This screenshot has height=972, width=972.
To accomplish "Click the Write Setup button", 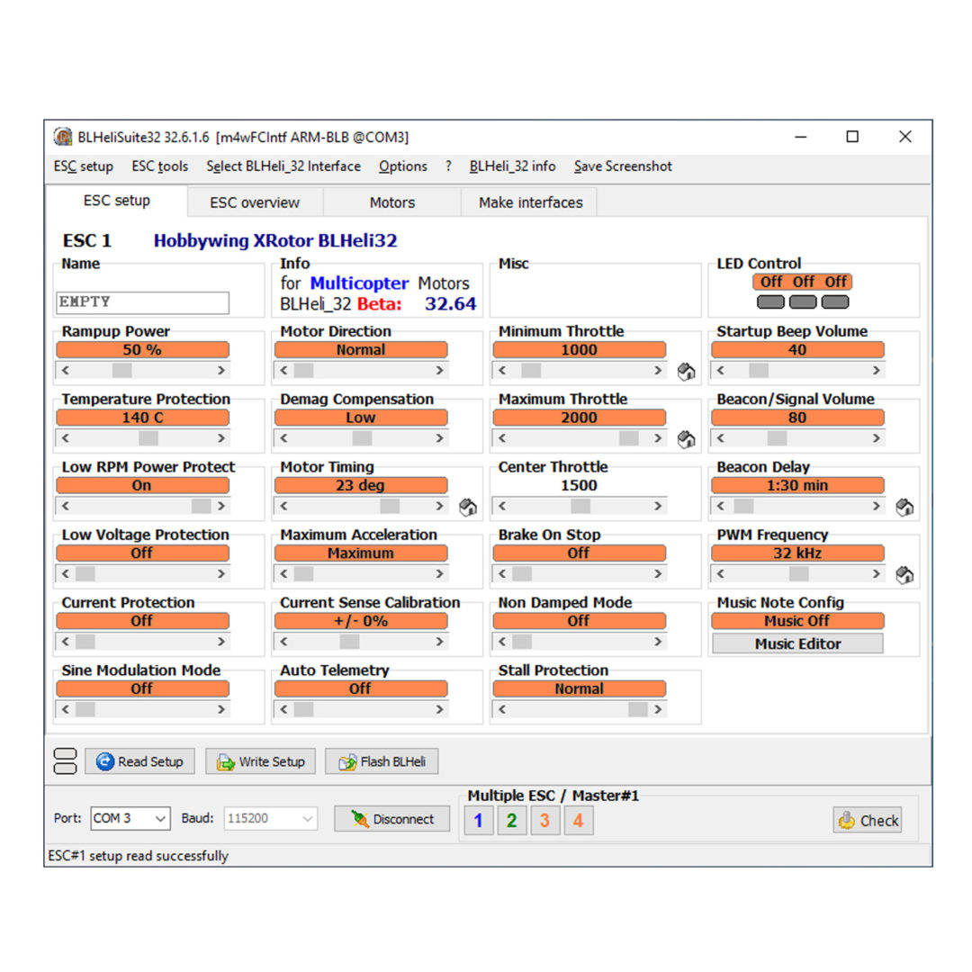I will click(260, 761).
